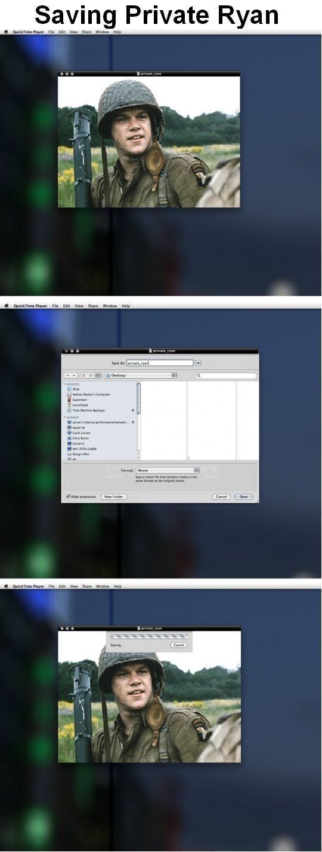
Task: Click the search field in the save dialog
Action: point(227,375)
